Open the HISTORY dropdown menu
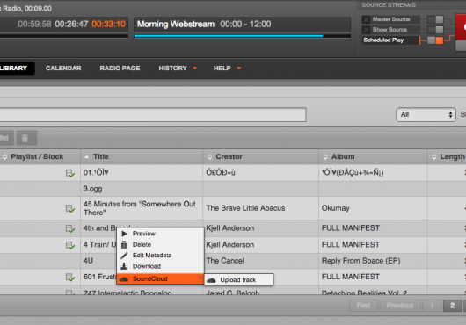Viewport: 466px width, 325px height. [x=178, y=69]
